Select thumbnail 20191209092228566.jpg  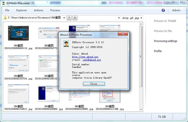pos(79,96)
